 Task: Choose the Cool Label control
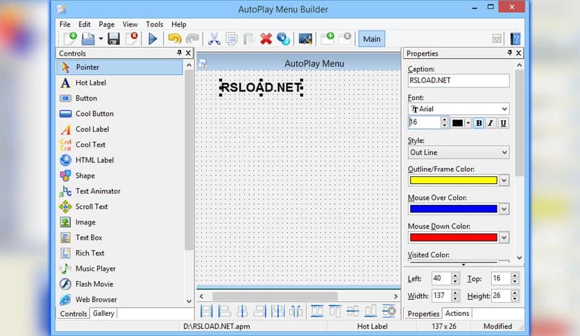coord(120,129)
